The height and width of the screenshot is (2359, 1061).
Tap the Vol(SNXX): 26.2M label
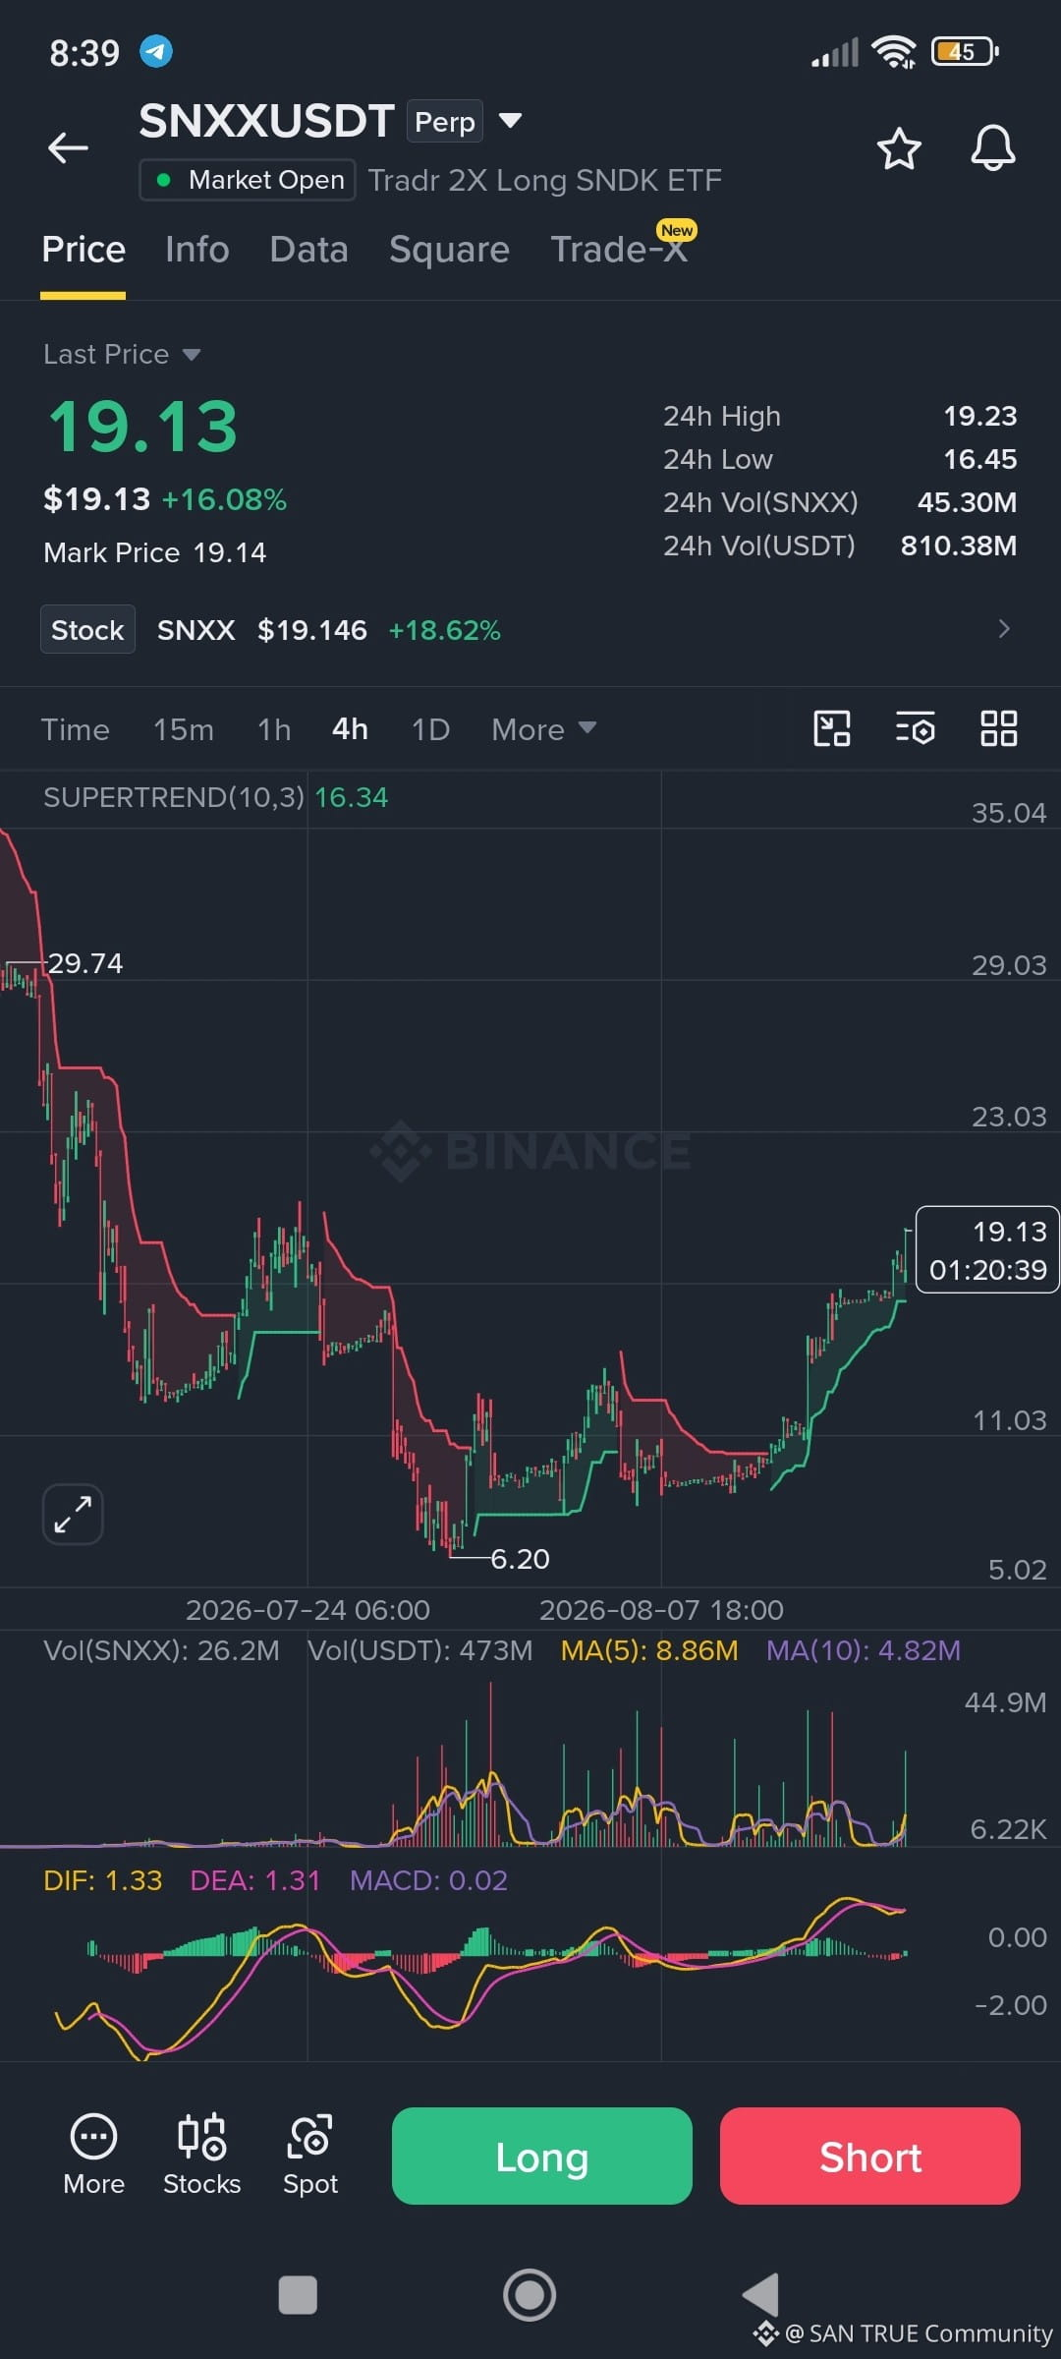tap(161, 1650)
